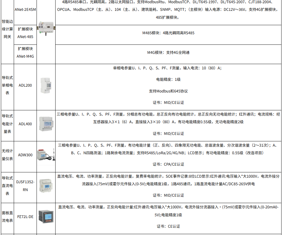Click the ADL400 model name

pyautogui.click(x=25, y=124)
